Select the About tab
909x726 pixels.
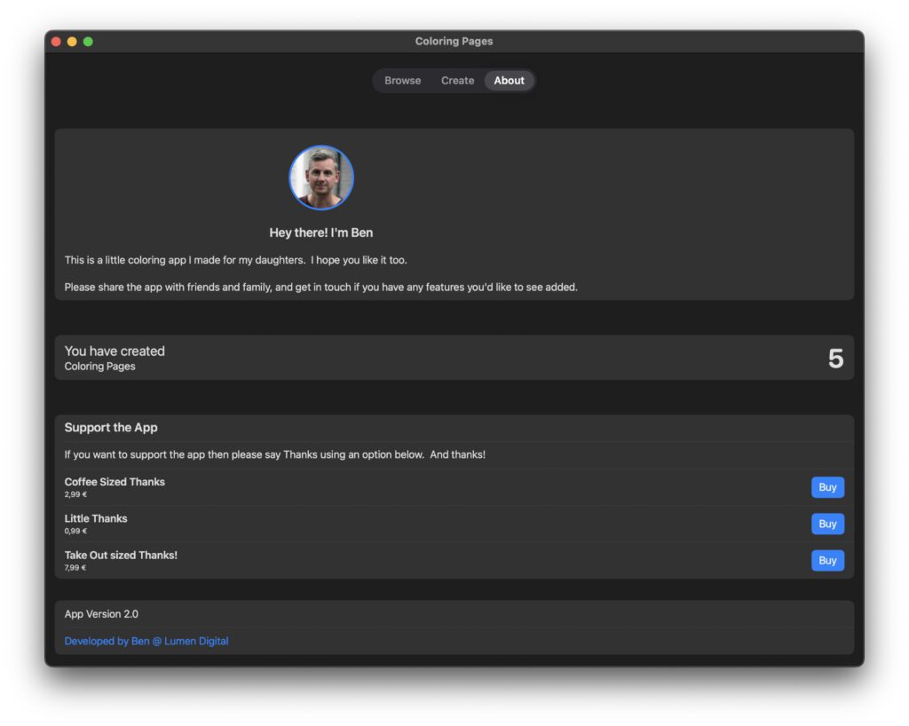[x=509, y=81]
